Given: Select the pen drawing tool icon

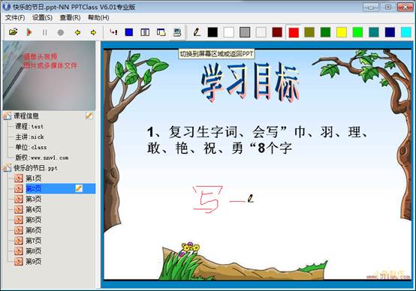Looking at the screenshot, I should tap(197, 32).
